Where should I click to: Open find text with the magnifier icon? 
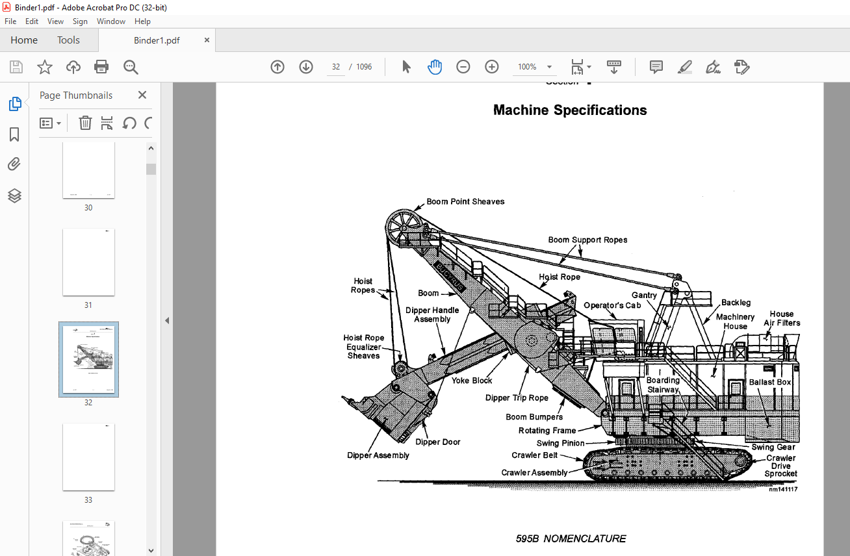(x=131, y=67)
